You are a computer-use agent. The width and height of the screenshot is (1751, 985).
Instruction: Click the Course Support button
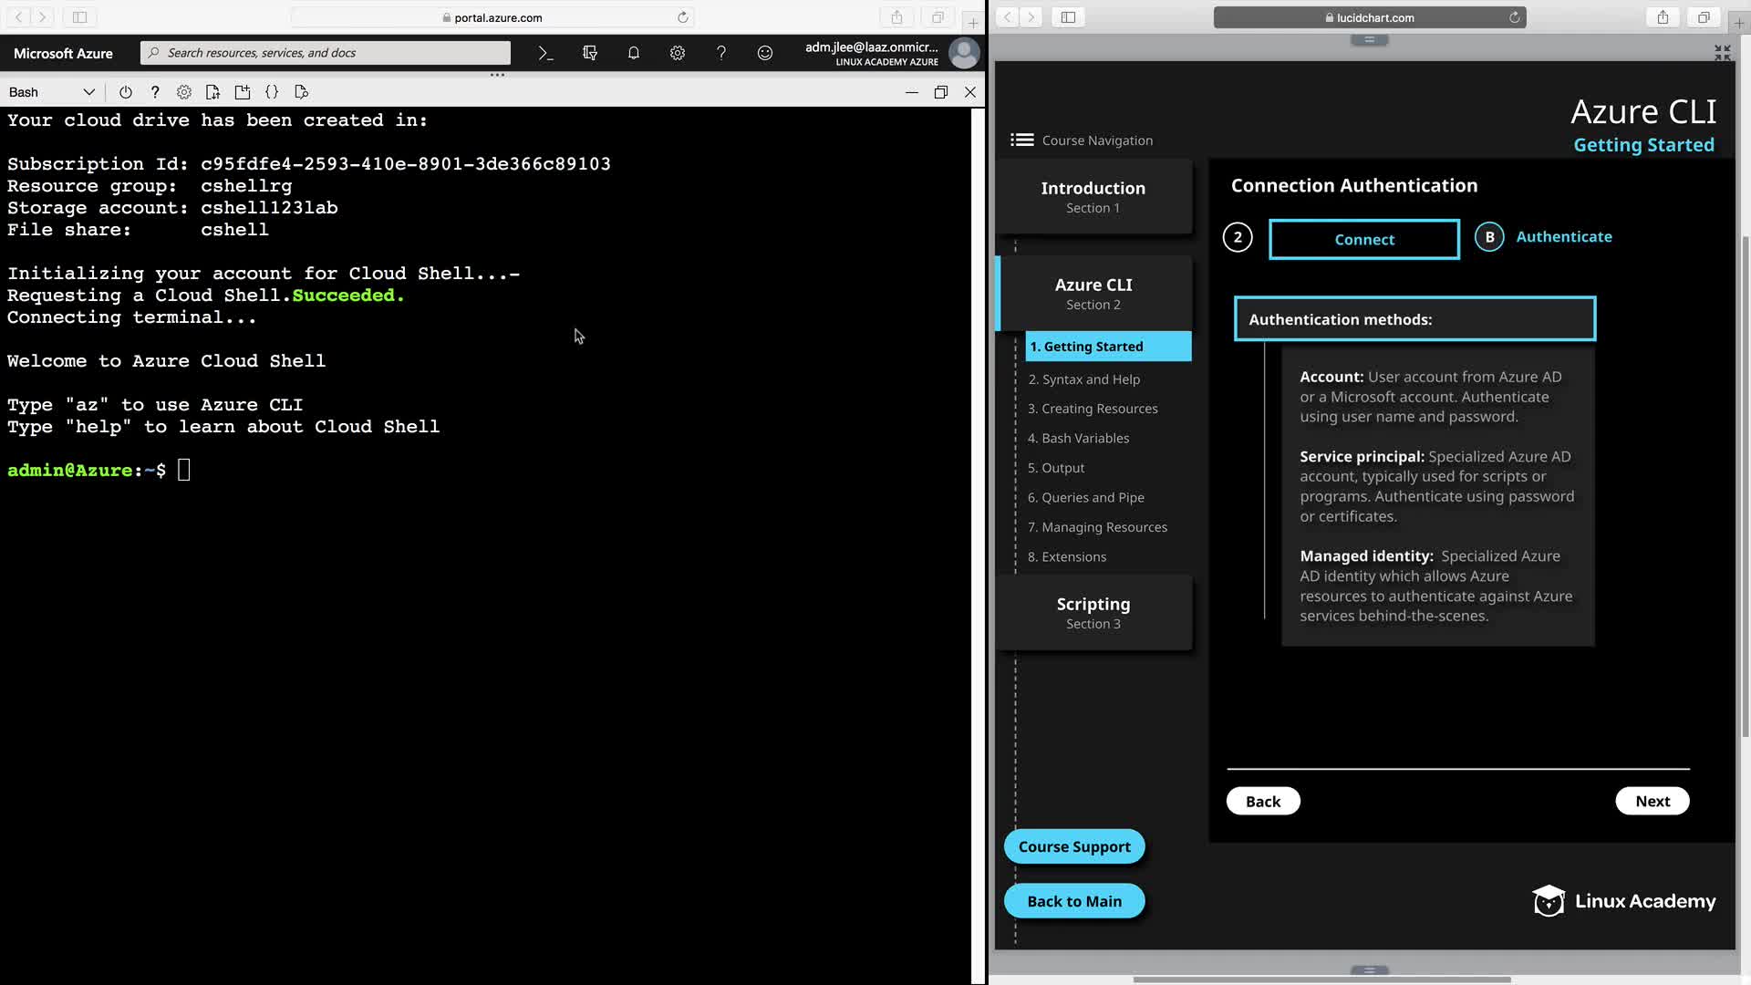(1074, 846)
